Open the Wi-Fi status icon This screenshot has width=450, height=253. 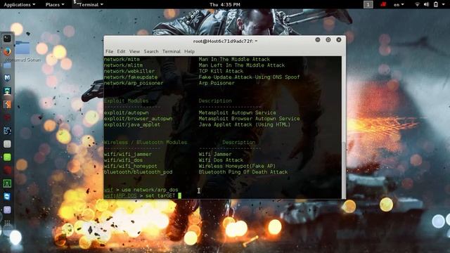pyautogui.click(x=418, y=4)
